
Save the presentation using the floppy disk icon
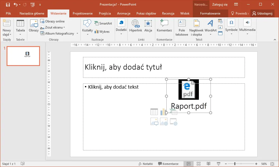(8, 4)
